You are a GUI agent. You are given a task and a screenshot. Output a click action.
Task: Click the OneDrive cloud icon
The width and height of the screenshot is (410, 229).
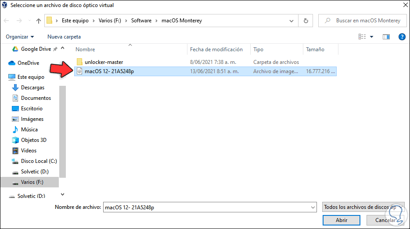(12, 63)
